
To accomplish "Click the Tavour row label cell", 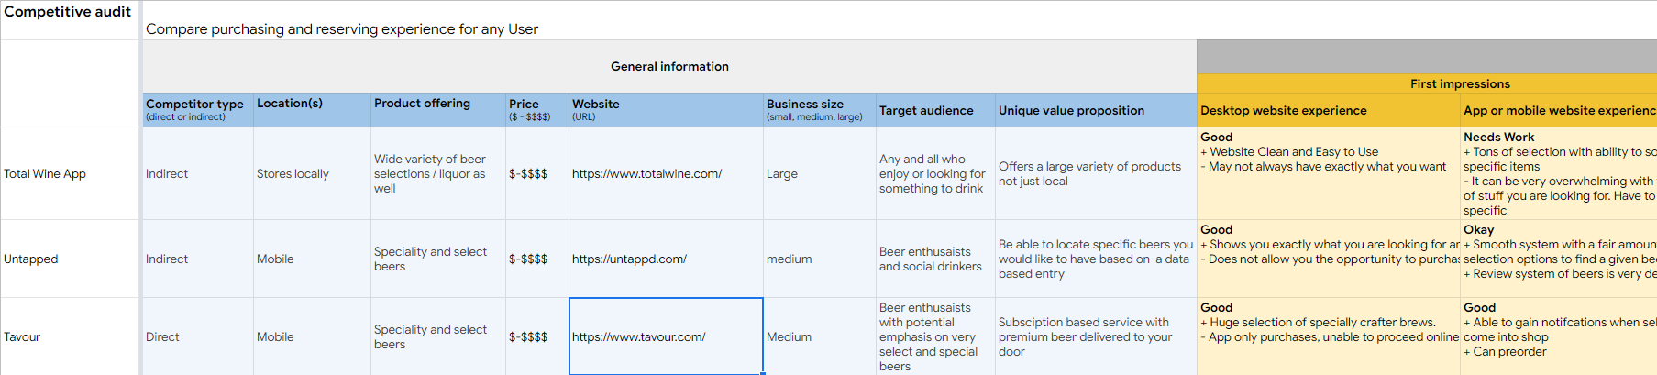I will (x=22, y=337).
